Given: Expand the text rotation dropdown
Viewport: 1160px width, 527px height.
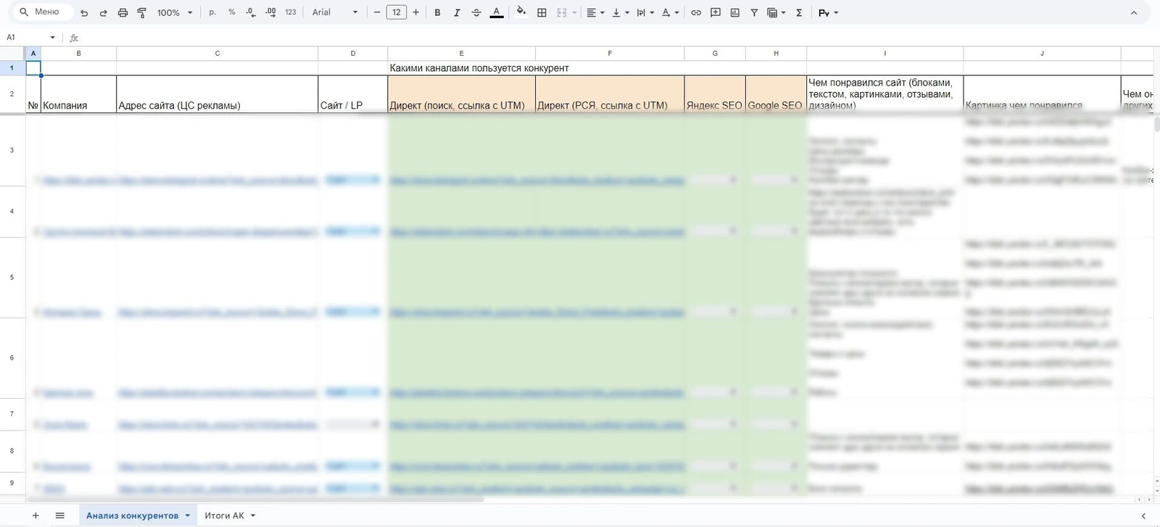Looking at the screenshot, I should click(x=670, y=12).
